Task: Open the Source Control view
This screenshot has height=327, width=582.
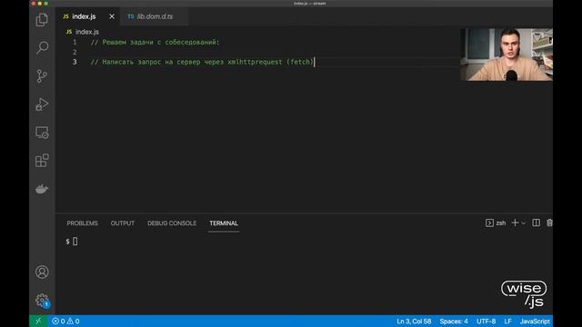Action: 42,76
